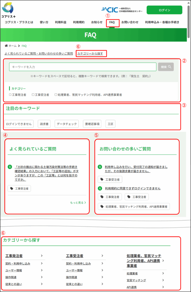Image resolution: width=191 pixels, height=292 pixels.
Task: Click into the キーワードを入力 search field
Action: coord(83,67)
